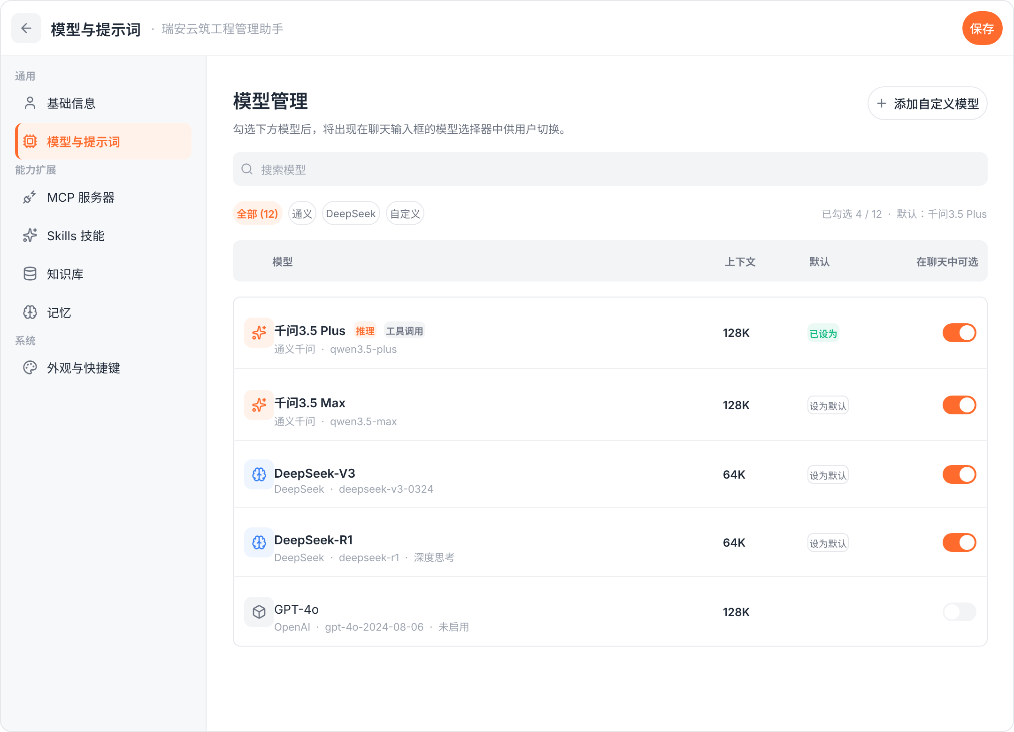Click the DeepSeek-R1 model icon
1014x732 pixels.
[x=259, y=542]
